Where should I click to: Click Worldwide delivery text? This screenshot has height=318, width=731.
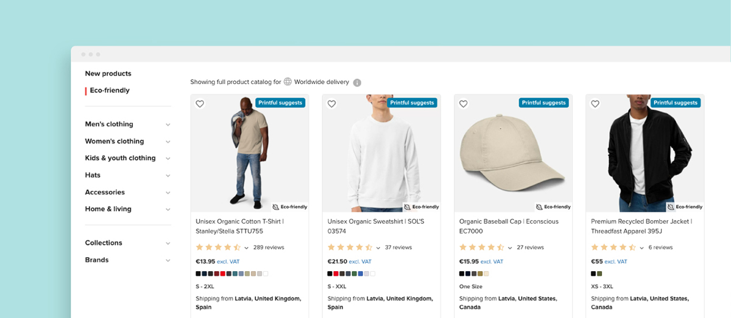click(x=322, y=82)
